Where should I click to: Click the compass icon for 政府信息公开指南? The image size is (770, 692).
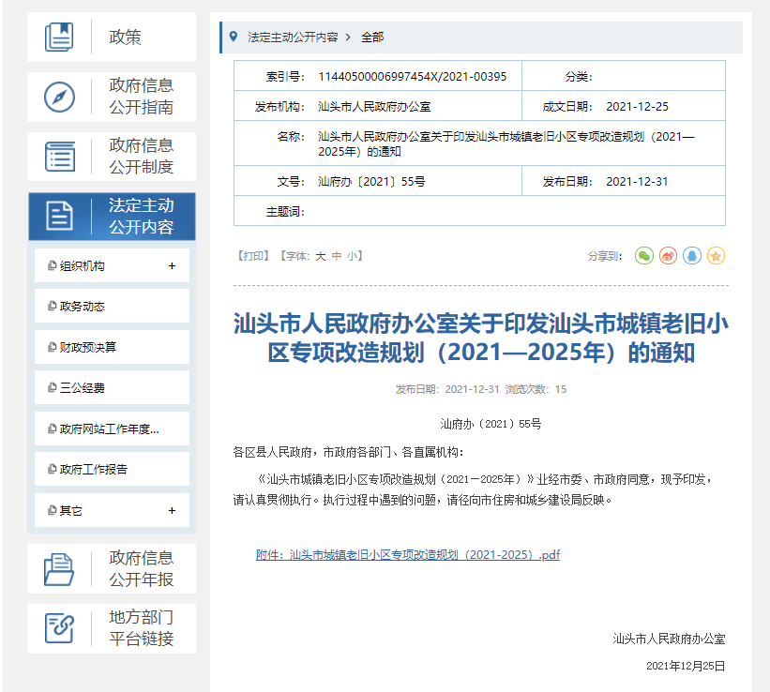[x=59, y=97]
